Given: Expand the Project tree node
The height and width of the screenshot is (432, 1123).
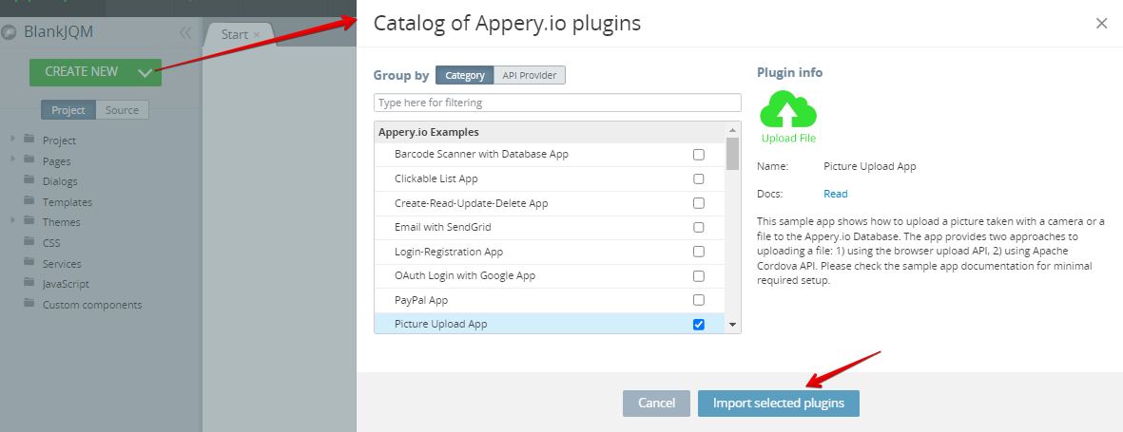Looking at the screenshot, I should pos(13,138).
